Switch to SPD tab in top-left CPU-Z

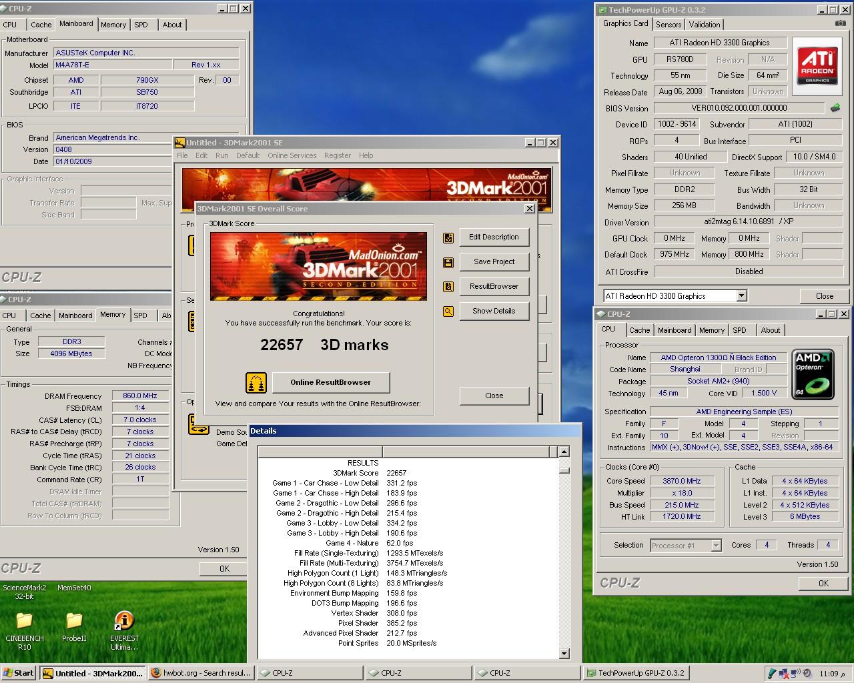[141, 25]
